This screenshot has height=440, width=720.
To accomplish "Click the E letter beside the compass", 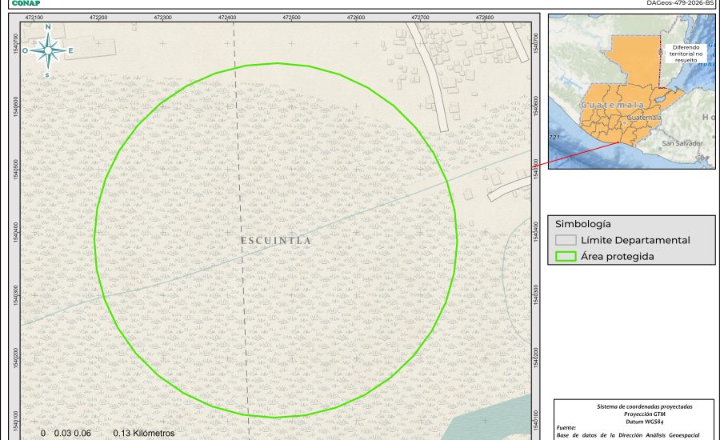I will pyautogui.click(x=70, y=50).
